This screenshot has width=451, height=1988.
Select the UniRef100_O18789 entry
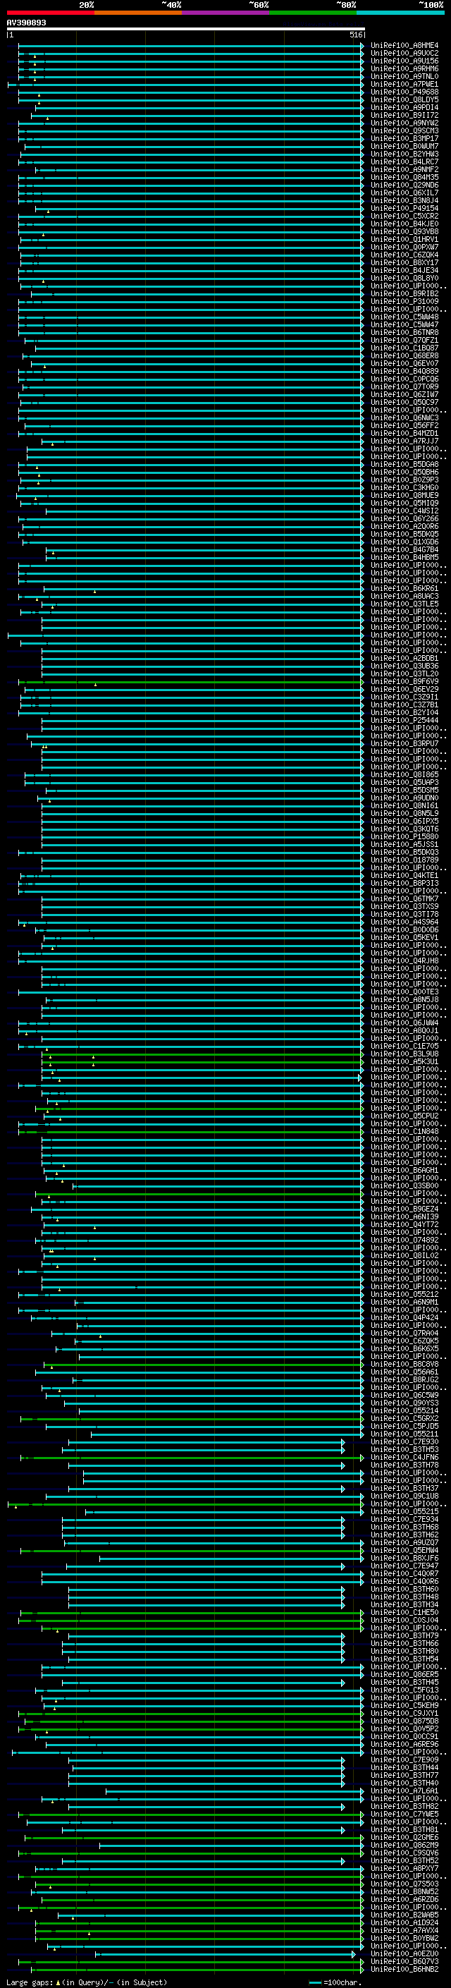(404, 860)
